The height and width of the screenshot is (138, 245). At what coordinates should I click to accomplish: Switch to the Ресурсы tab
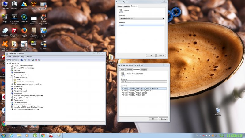coord(144,70)
